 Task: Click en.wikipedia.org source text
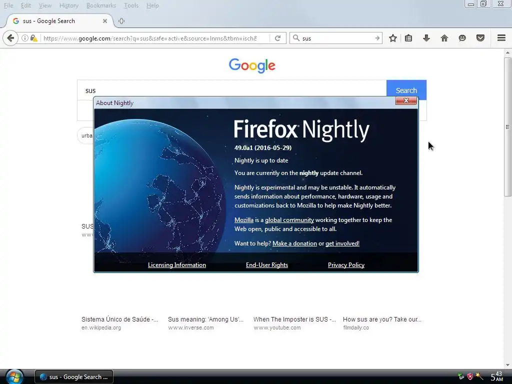click(x=101, y=327)
